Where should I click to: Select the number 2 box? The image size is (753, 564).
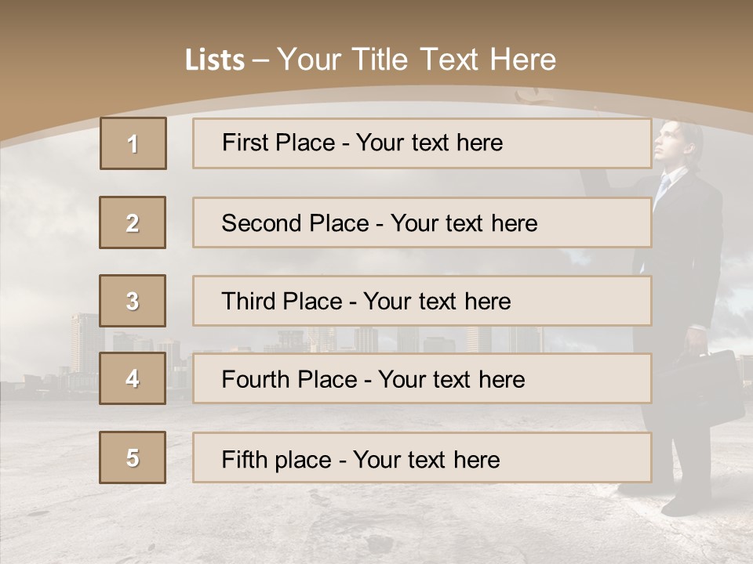point(133,222)
